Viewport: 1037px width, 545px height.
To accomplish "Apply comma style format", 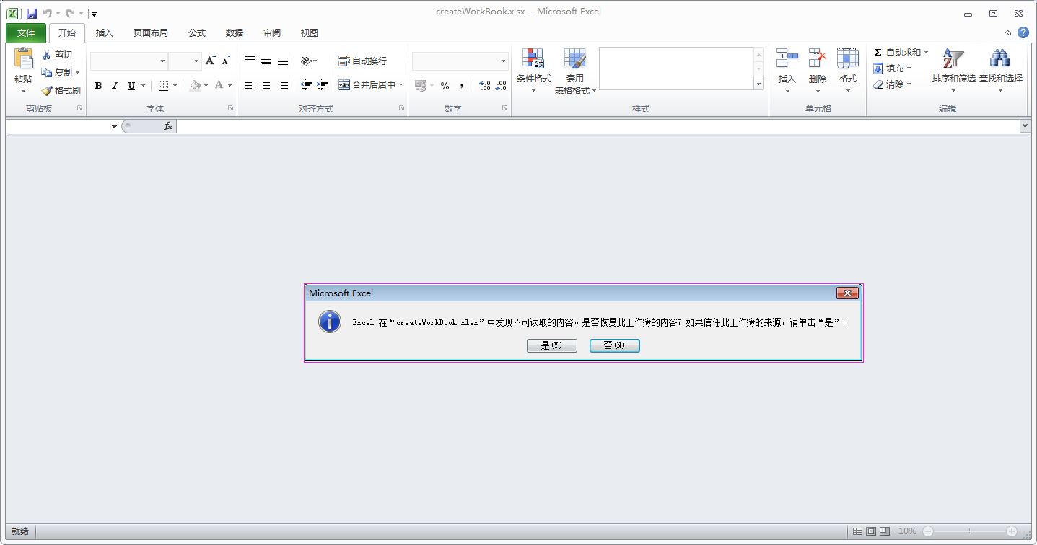I will (x=461, y=86).
